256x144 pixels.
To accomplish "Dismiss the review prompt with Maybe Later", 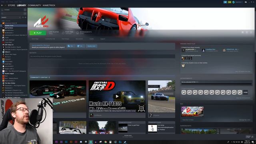I will 92,46.
